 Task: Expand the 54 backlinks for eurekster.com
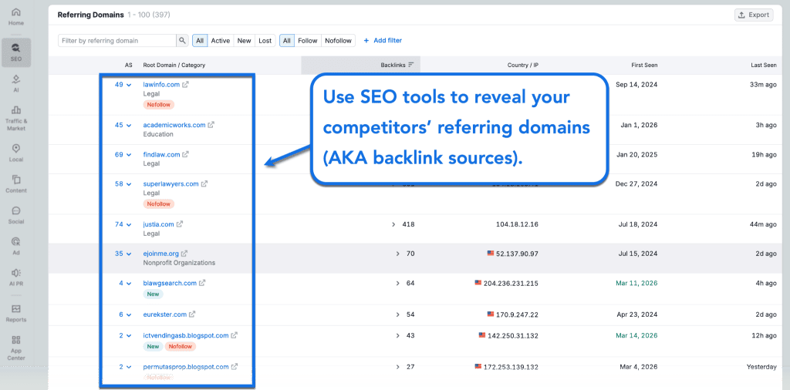tap(397, 314)
